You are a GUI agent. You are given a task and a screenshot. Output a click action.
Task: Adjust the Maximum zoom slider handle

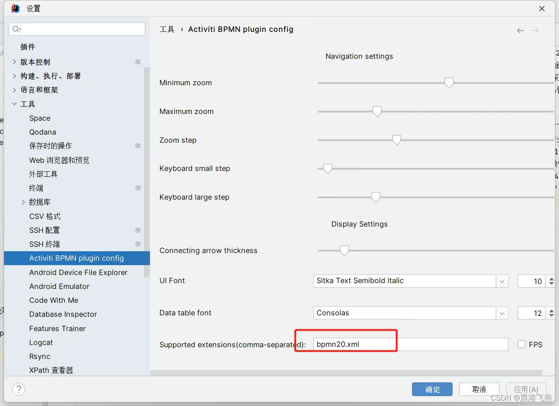click(377, 112)
